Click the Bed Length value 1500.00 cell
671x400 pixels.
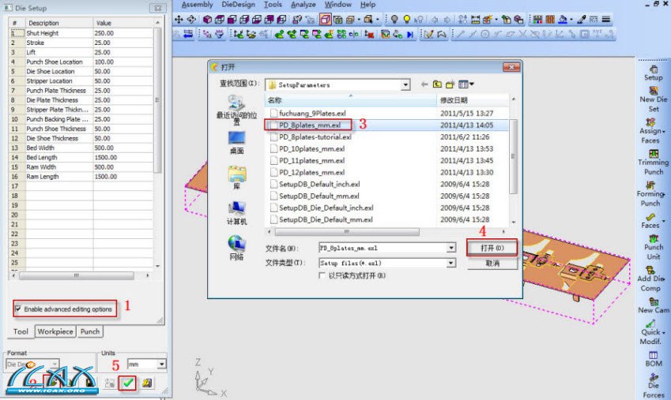point(123,157)
